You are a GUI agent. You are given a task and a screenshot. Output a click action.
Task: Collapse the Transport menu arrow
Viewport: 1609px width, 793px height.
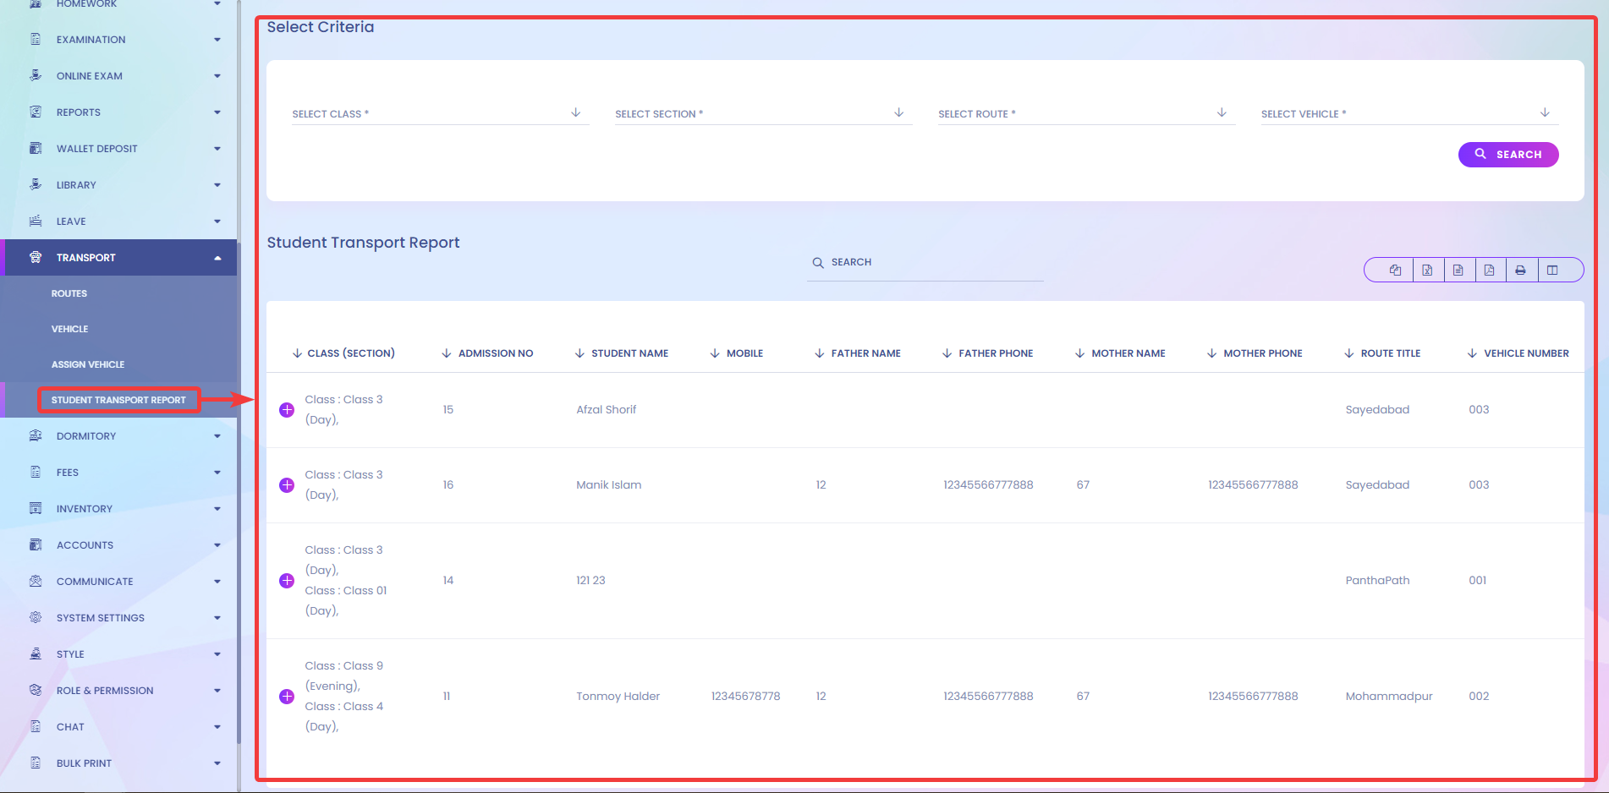point(217,258)
